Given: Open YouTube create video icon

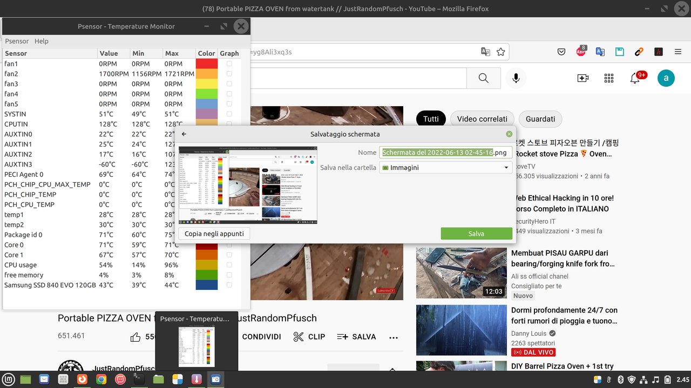Looking at the screenshot, I should click(x=583, y=78).
